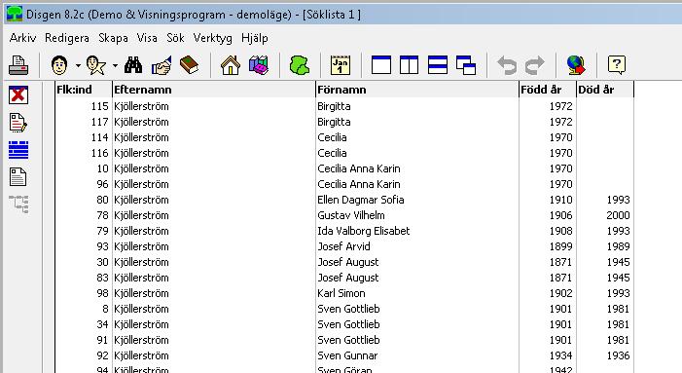Open the Verktyg menu
The height and width of the screenshot is (373, 682).
(x=213, y=38)
